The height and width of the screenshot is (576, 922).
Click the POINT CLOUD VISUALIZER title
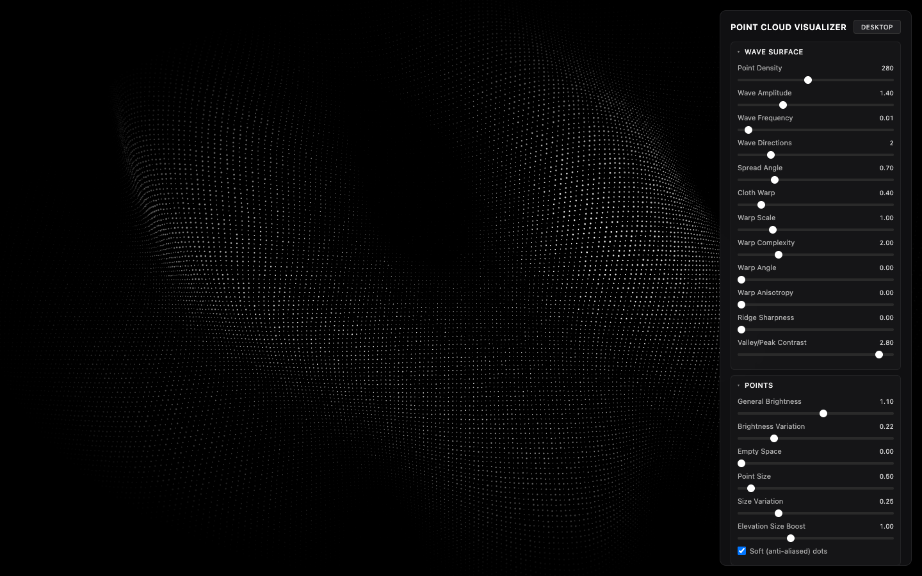[x=788, y=27]
